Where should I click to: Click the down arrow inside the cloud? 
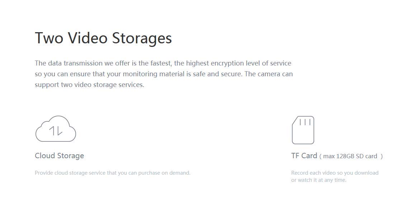pyautogui.click(x=59, y=131)
